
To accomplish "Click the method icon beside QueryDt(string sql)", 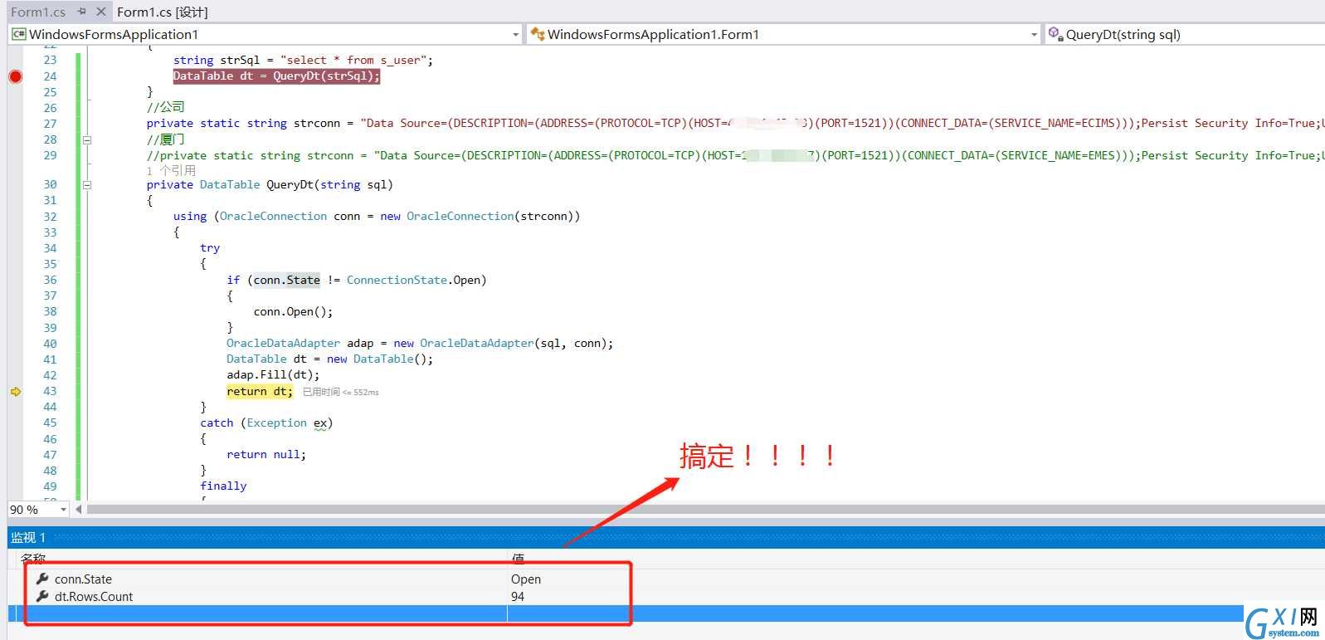I will (x=1055, y=34).
